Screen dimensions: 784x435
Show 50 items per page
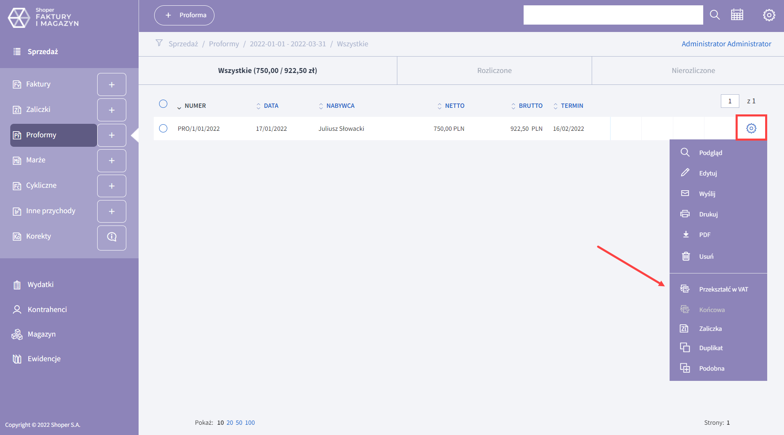239,423
